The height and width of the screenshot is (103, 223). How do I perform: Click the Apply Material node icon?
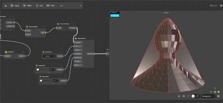(x=76, y=38)
